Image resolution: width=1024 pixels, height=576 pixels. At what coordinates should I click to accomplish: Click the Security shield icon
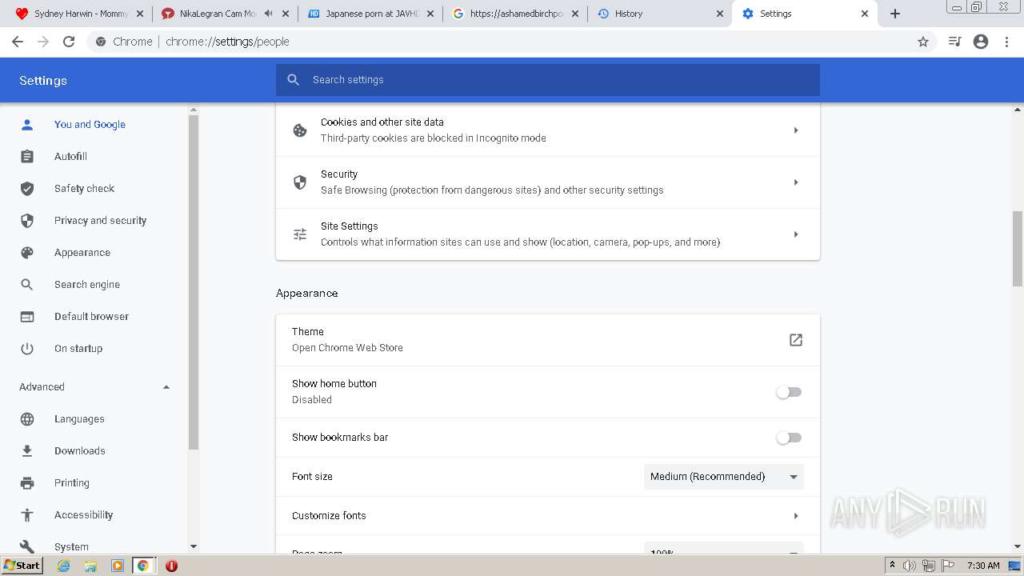(300, 182)
